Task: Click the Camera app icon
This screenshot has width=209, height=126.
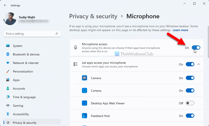Action: (x=84, y=78)
